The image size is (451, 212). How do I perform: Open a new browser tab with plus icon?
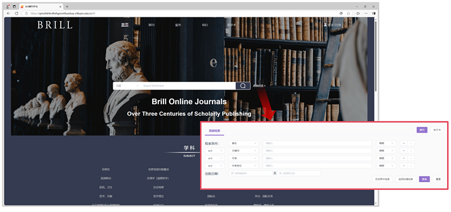pos(67,7)
